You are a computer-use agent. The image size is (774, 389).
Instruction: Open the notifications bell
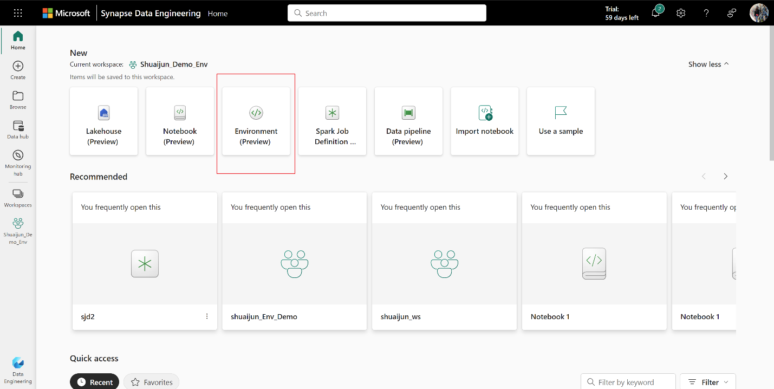tap(656, 13)
